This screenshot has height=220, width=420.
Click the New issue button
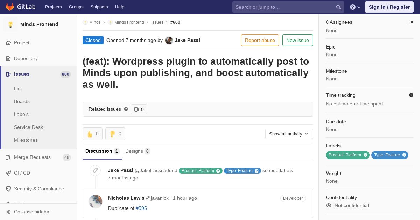[297, 40]
